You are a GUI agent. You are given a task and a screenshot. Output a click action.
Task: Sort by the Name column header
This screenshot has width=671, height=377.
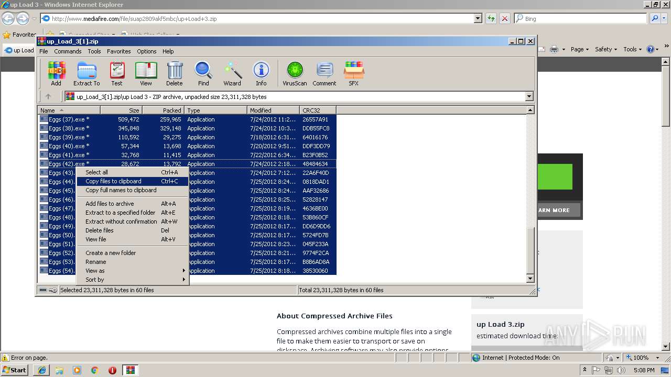pyautogui.click(x=69, y=110)
